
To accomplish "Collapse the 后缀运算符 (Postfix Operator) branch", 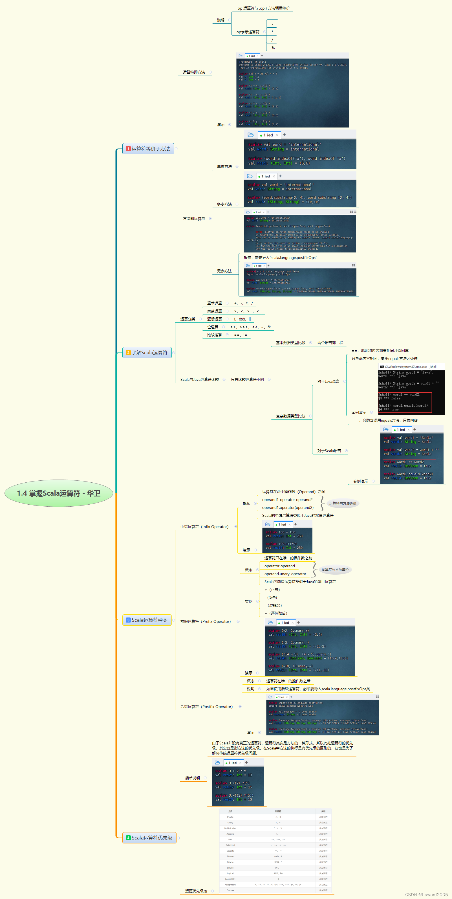I will pyautogui.click(x=240, y=707).
